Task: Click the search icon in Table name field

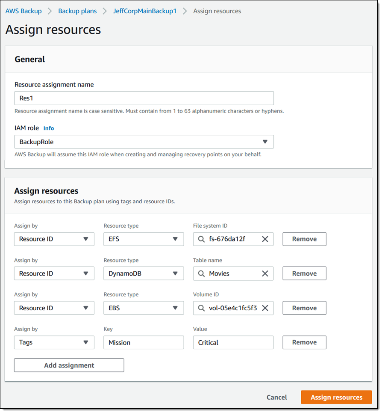Action: [x=201, y=273]
